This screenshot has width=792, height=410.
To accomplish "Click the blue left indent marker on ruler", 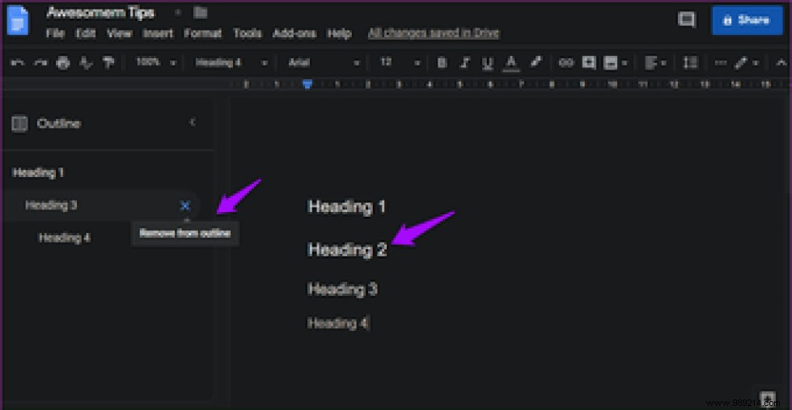I will pyautogui.click(x=307, y=84).
